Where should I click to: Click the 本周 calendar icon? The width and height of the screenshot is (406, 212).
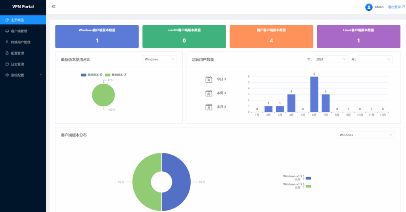[209, 93]
